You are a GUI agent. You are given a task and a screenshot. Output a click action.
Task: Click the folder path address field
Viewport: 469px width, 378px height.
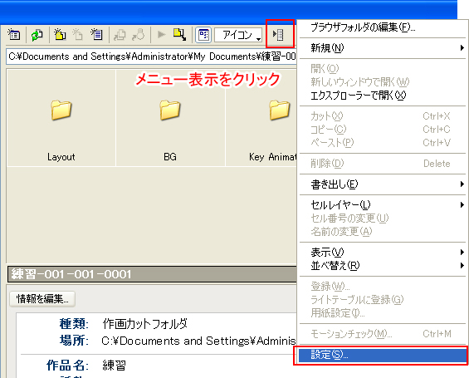(x=151, y=56)
